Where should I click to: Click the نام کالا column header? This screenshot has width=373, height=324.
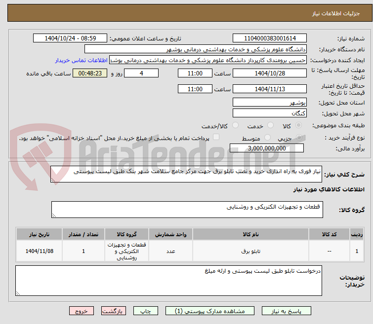(x=251, y=234)
